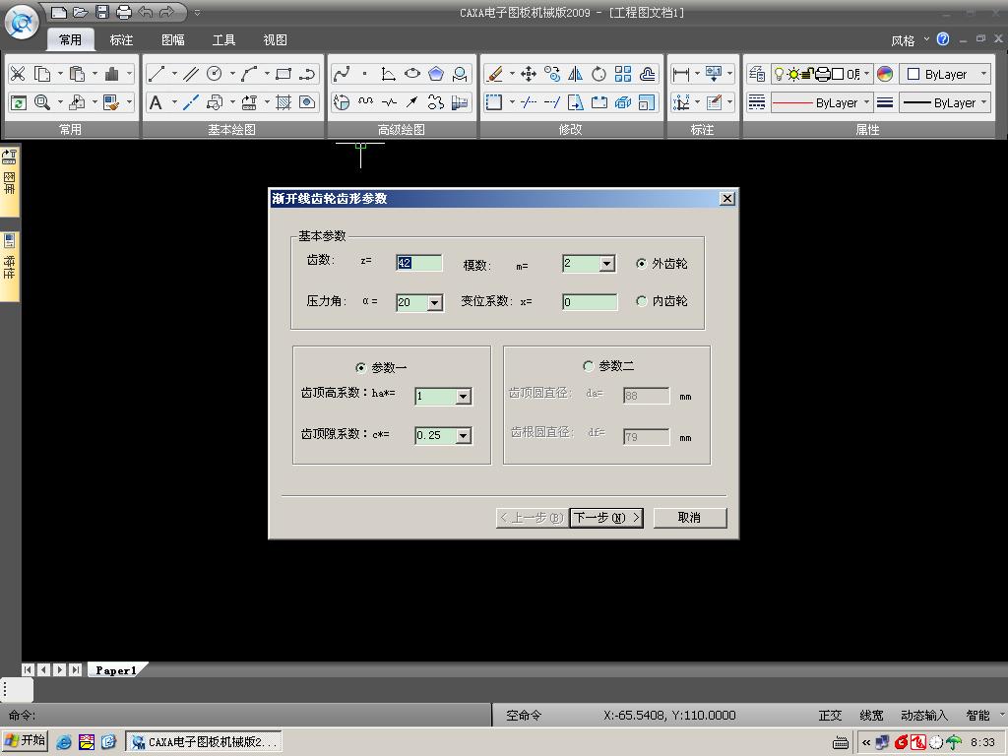Click the Copy icon in 常用 group

click(42, 74)
